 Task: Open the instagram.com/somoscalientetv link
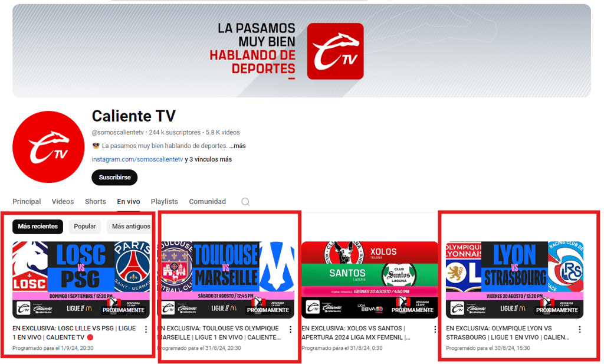click(137, 159)
